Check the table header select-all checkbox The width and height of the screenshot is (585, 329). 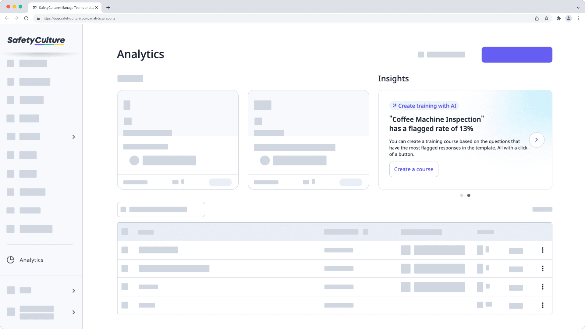125,232
